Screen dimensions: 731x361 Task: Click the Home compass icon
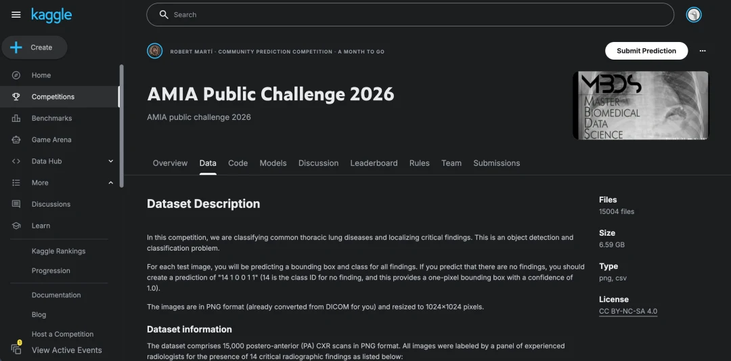pos(16,75)
